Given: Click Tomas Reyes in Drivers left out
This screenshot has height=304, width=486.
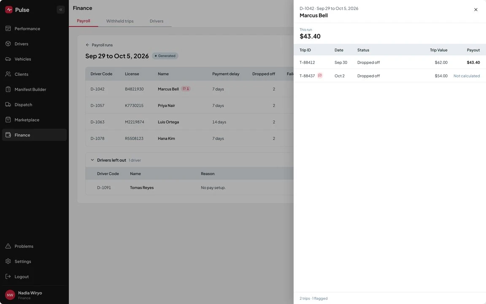Looking at the screenshot, I should (142, 187).
